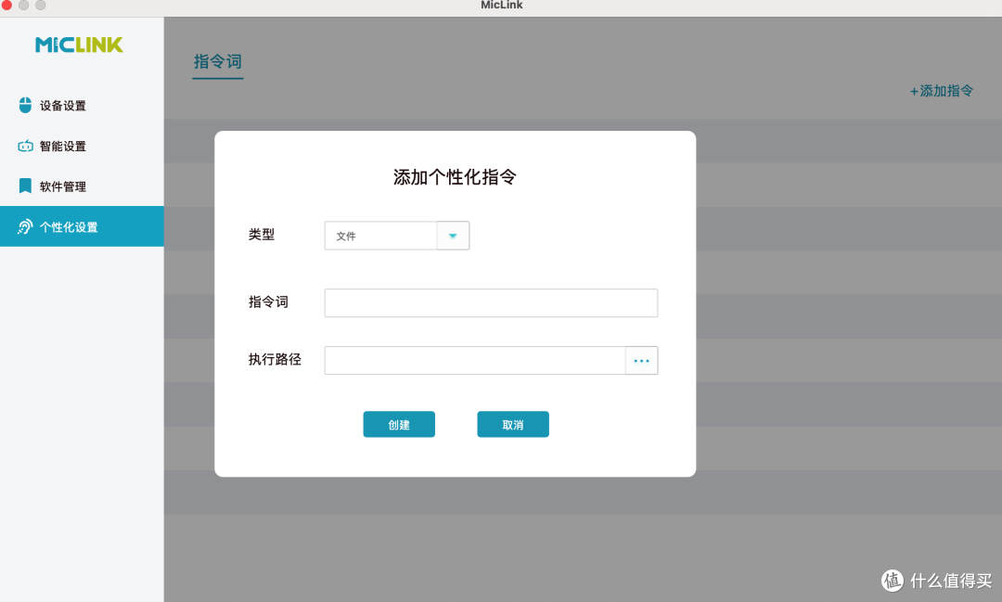Image resolution: width=1002 pixels, height=602 pixels.
Task: Click the 类型 label
Action: pos(262,235)
